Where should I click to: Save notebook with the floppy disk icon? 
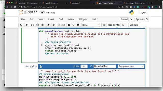pos(21,25)
